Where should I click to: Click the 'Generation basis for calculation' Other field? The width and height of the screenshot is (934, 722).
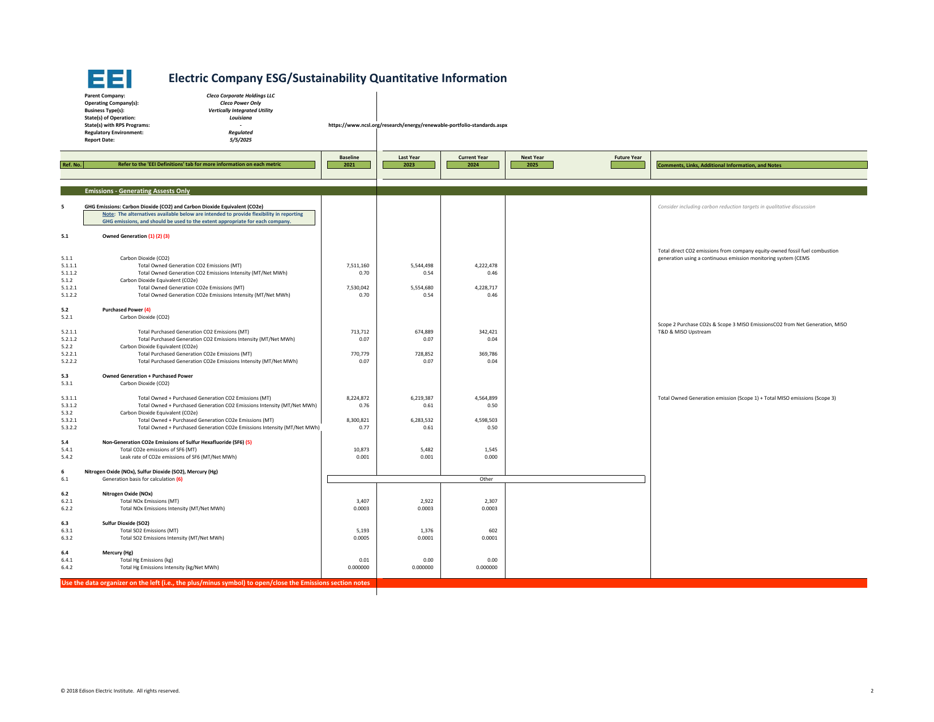coord(486,479)
